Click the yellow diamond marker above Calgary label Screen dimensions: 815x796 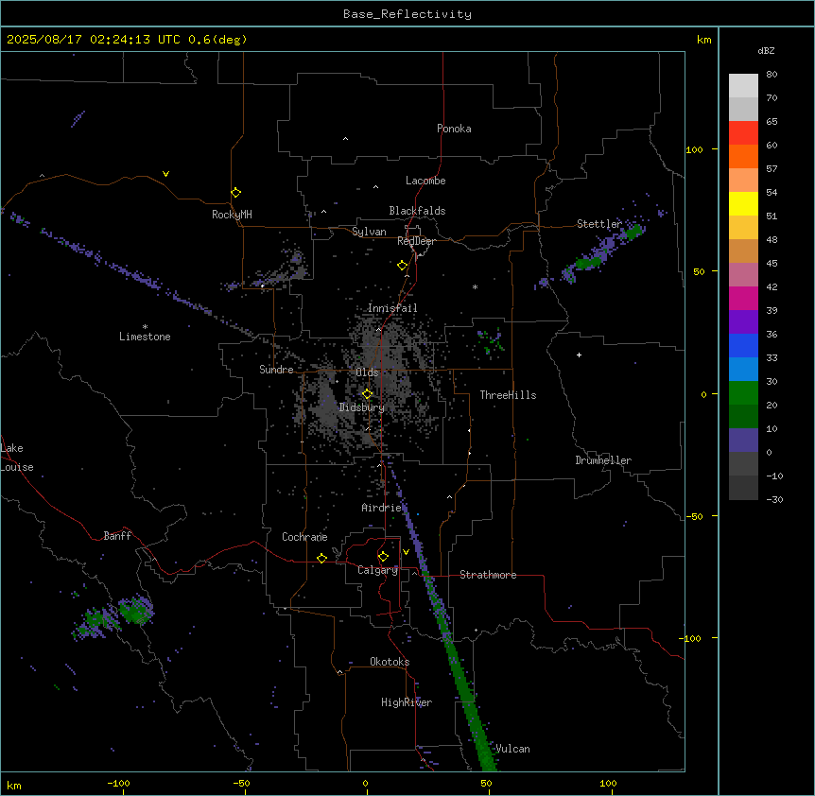383,557
